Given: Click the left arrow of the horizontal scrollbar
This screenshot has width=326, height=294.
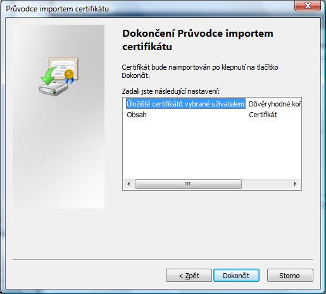Looking at the screenshot, I should coord(129,184).
